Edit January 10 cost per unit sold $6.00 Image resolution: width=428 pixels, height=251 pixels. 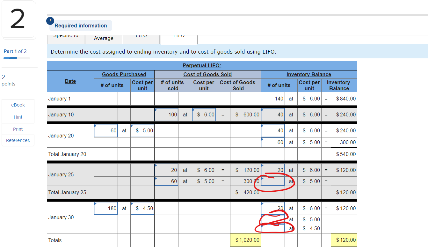click(x=204, y=114)
